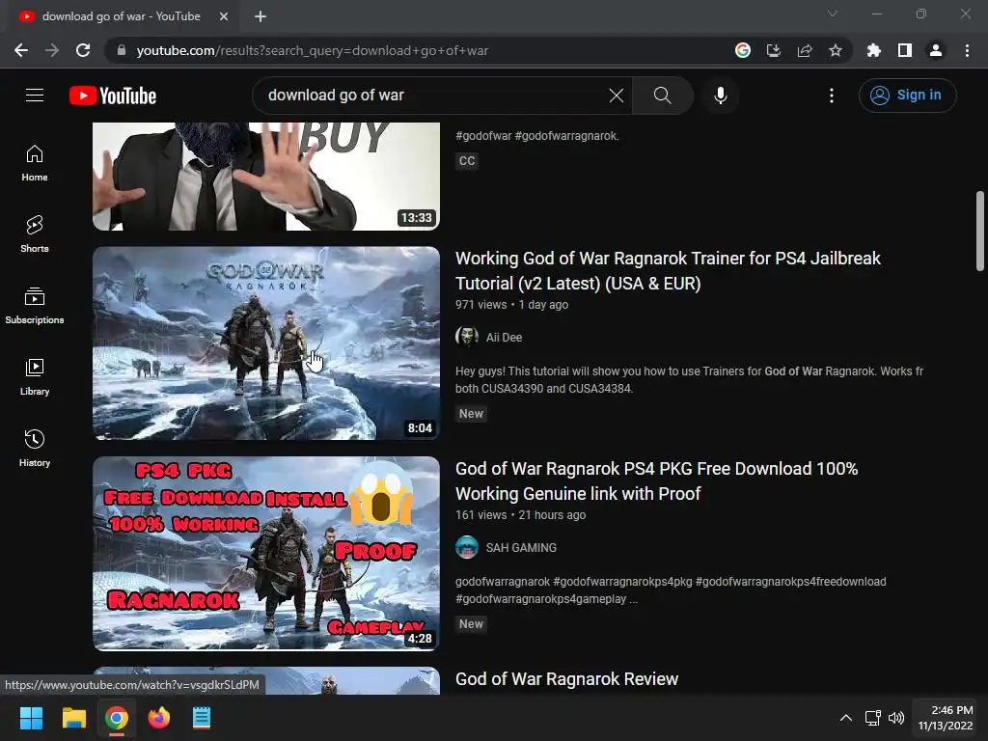The image size is (988, 741).
Task: Toggle the browser side panel
Action: [905, 50]
